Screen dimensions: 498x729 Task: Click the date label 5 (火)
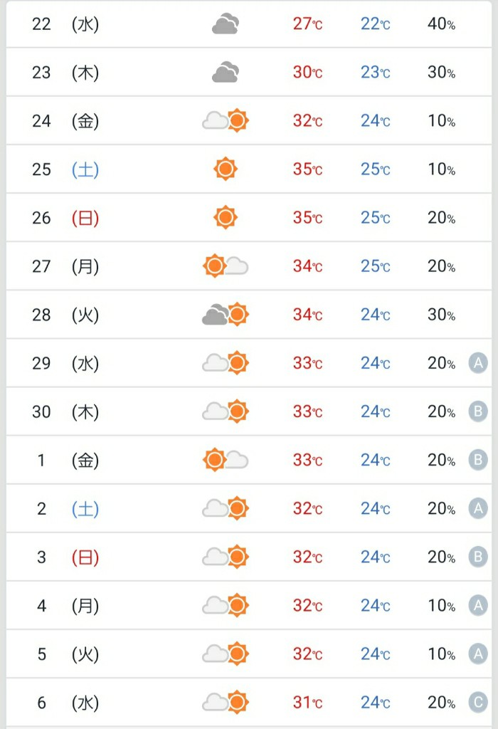coord(68,654)
